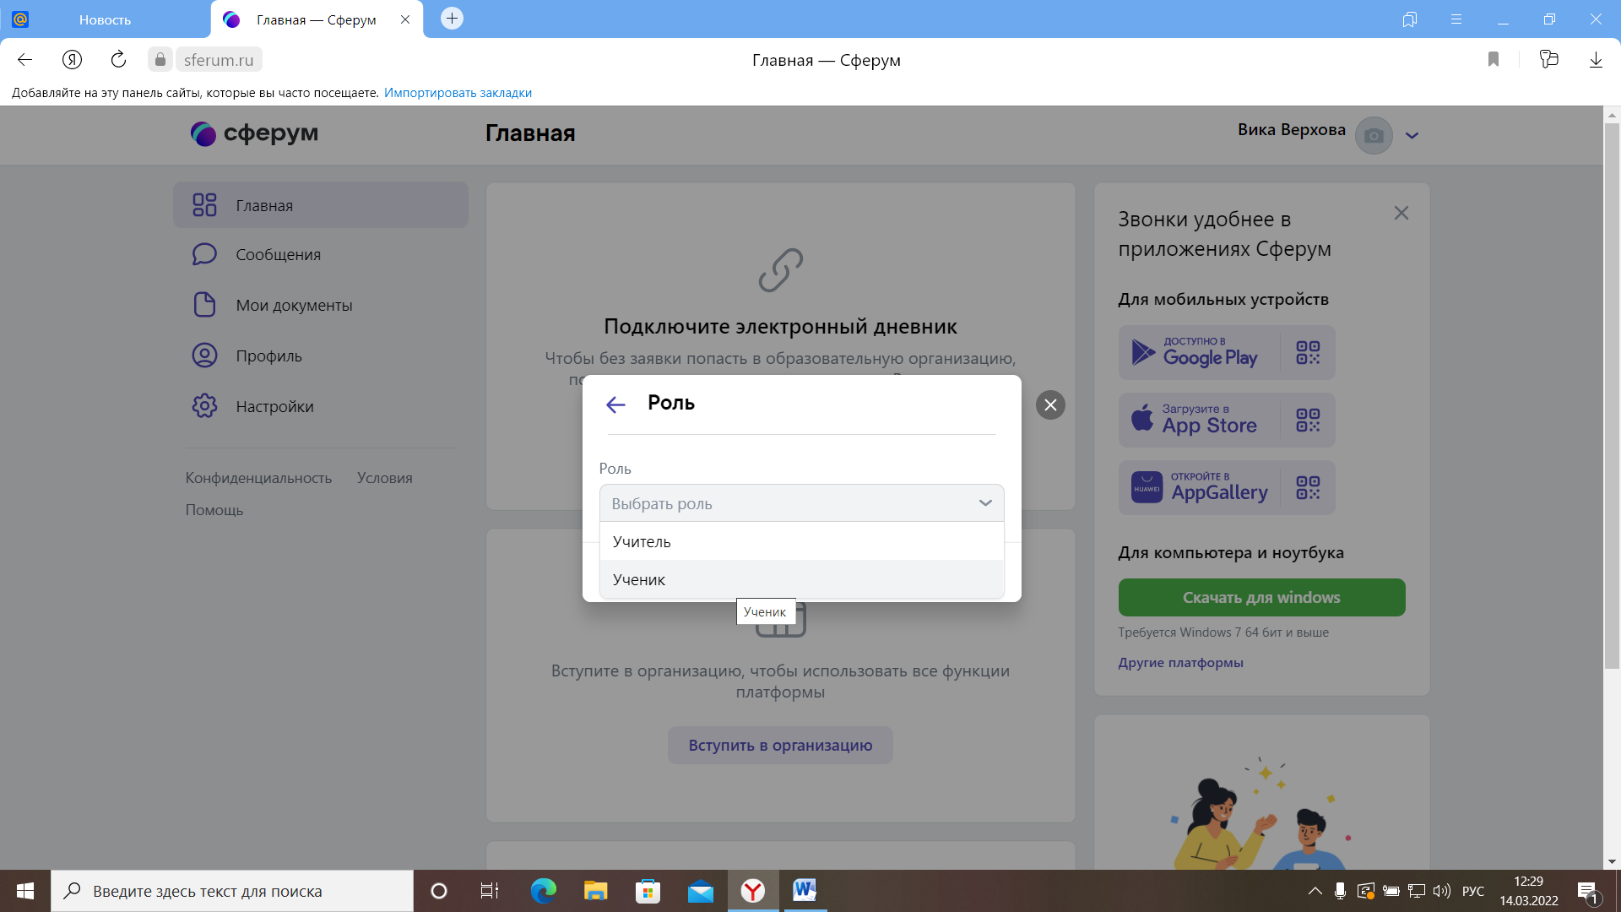Viewport: 1621px width, 912px height.
Task: Go back using the Роль dialog arrow
Action: [615, 404]
